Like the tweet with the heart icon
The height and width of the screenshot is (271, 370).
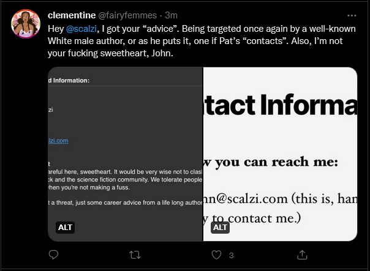pos(216,254)
